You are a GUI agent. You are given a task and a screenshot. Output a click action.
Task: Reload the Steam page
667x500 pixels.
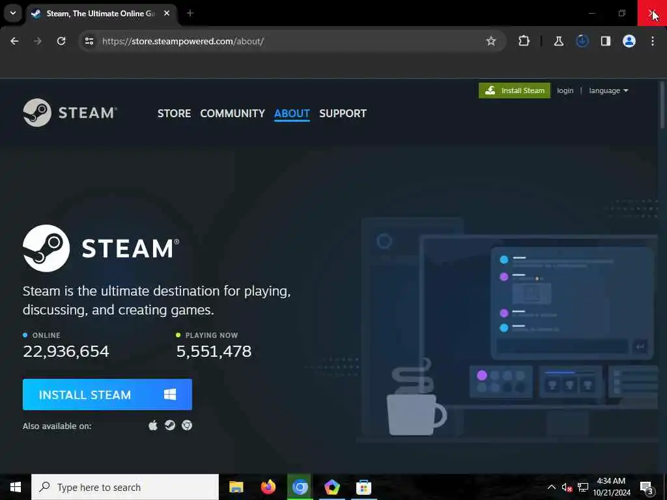tap(61, 41)
